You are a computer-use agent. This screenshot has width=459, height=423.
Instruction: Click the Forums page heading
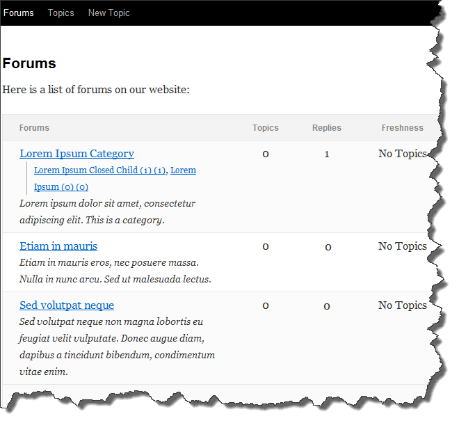(x=29, y=63)
